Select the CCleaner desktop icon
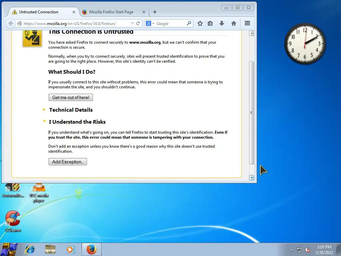341x256 pixels. 13,221
